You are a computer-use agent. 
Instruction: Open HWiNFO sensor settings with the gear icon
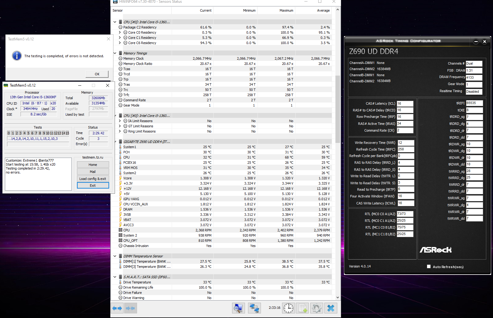[x=317, y=308]
